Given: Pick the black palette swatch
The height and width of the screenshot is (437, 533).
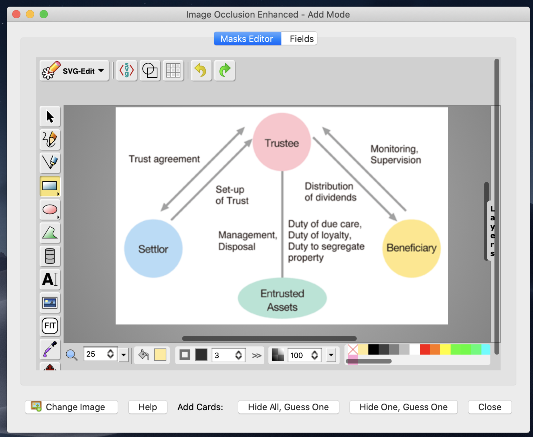Looking at the screenshot, I should [373, 349].
